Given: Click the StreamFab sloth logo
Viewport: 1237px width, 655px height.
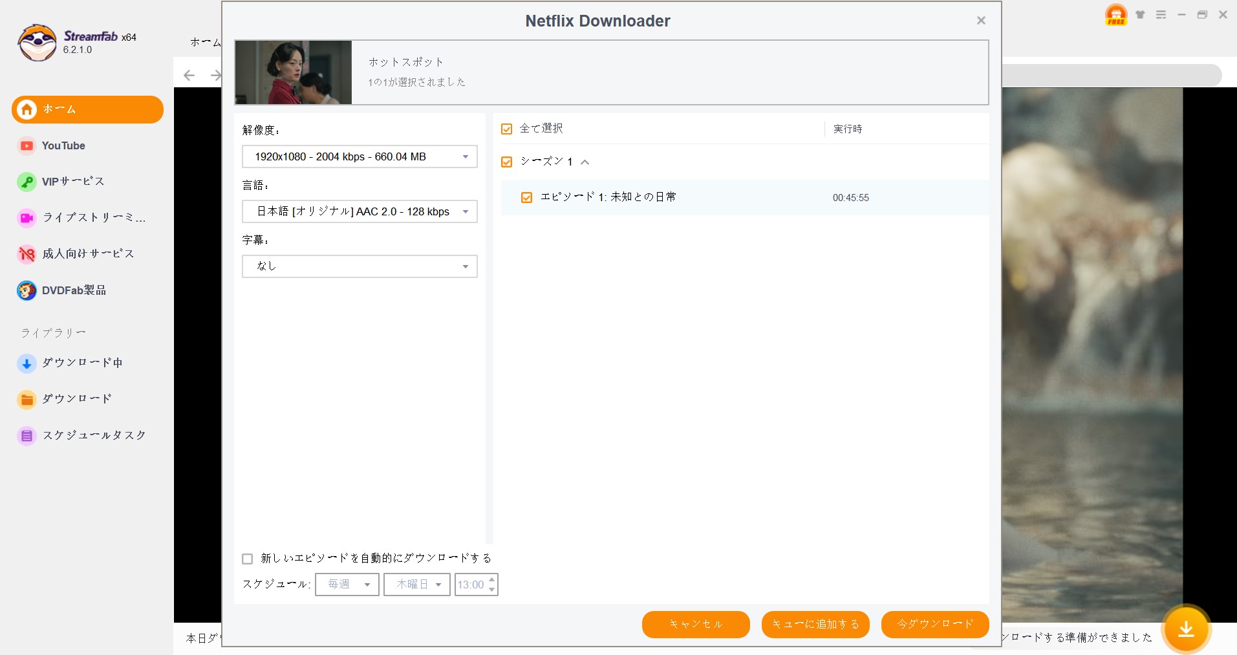Looking at the screenshot, I should tap(37, 43).
